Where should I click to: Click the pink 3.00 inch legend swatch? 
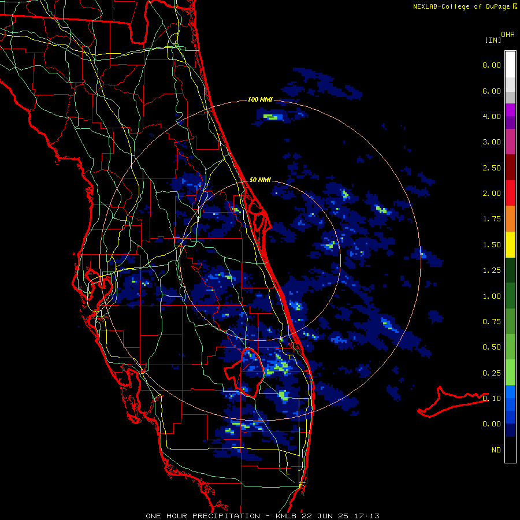[x=510, y=142]
